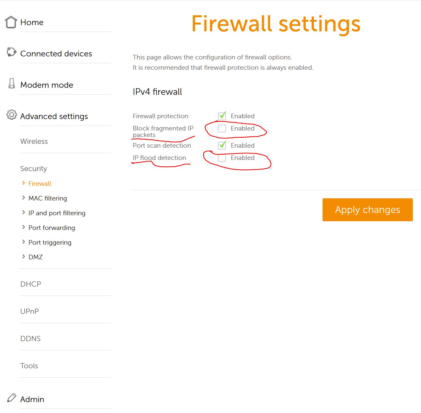Click the Modem mode device icon
The width and height of the screenshot is (421, 413).
coord(11,83)
